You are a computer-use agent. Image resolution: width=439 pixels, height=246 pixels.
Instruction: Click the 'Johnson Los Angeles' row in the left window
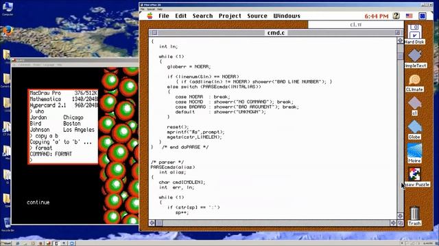pos(62,130)
